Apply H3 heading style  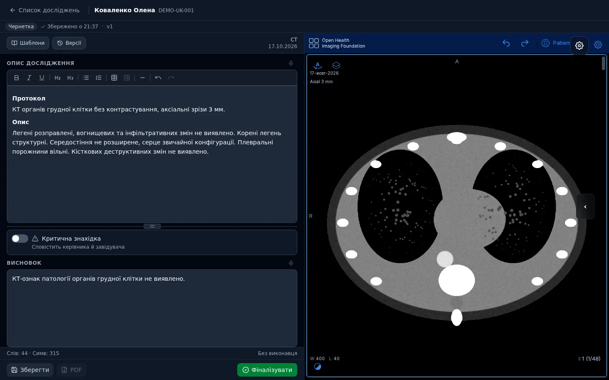70,78
